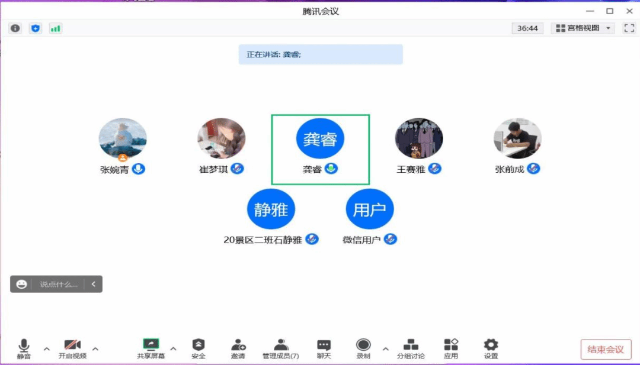Expand audio options arrow beside 静音
Screen dimensions: 640x365
point(47,349)
